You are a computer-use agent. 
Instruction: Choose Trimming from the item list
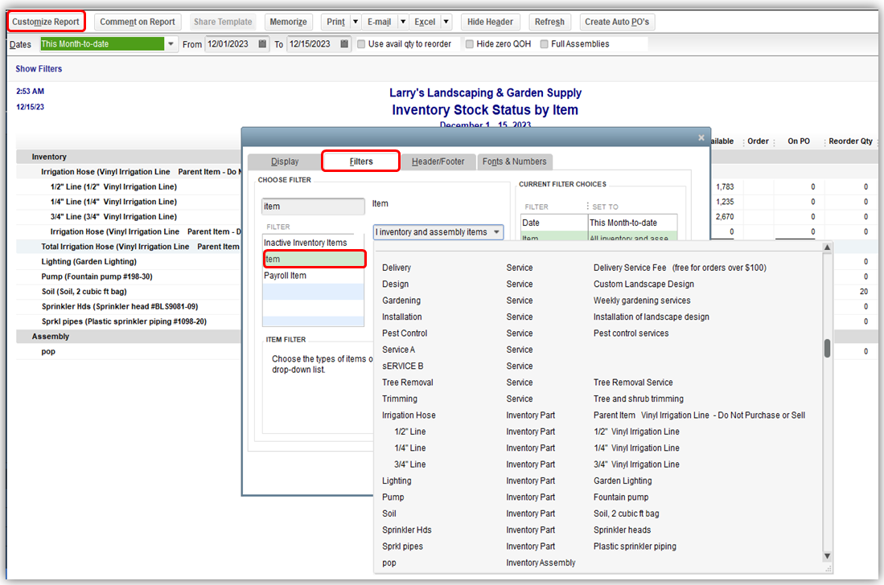598,399
